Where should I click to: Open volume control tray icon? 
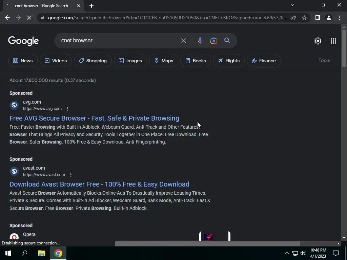click(x=303, y=253)
